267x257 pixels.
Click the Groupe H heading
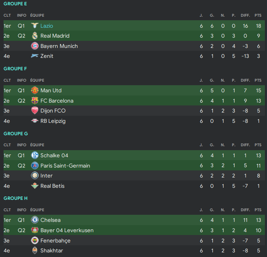click(x=15, y=198)
